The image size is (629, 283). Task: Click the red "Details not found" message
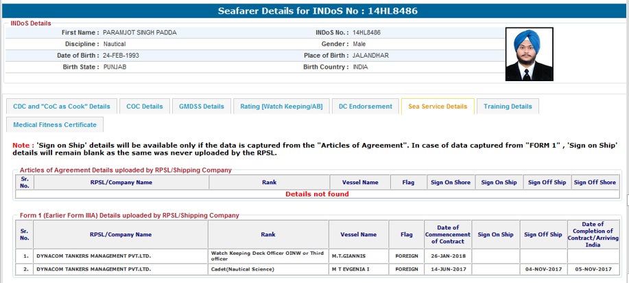tap(317, 194)
